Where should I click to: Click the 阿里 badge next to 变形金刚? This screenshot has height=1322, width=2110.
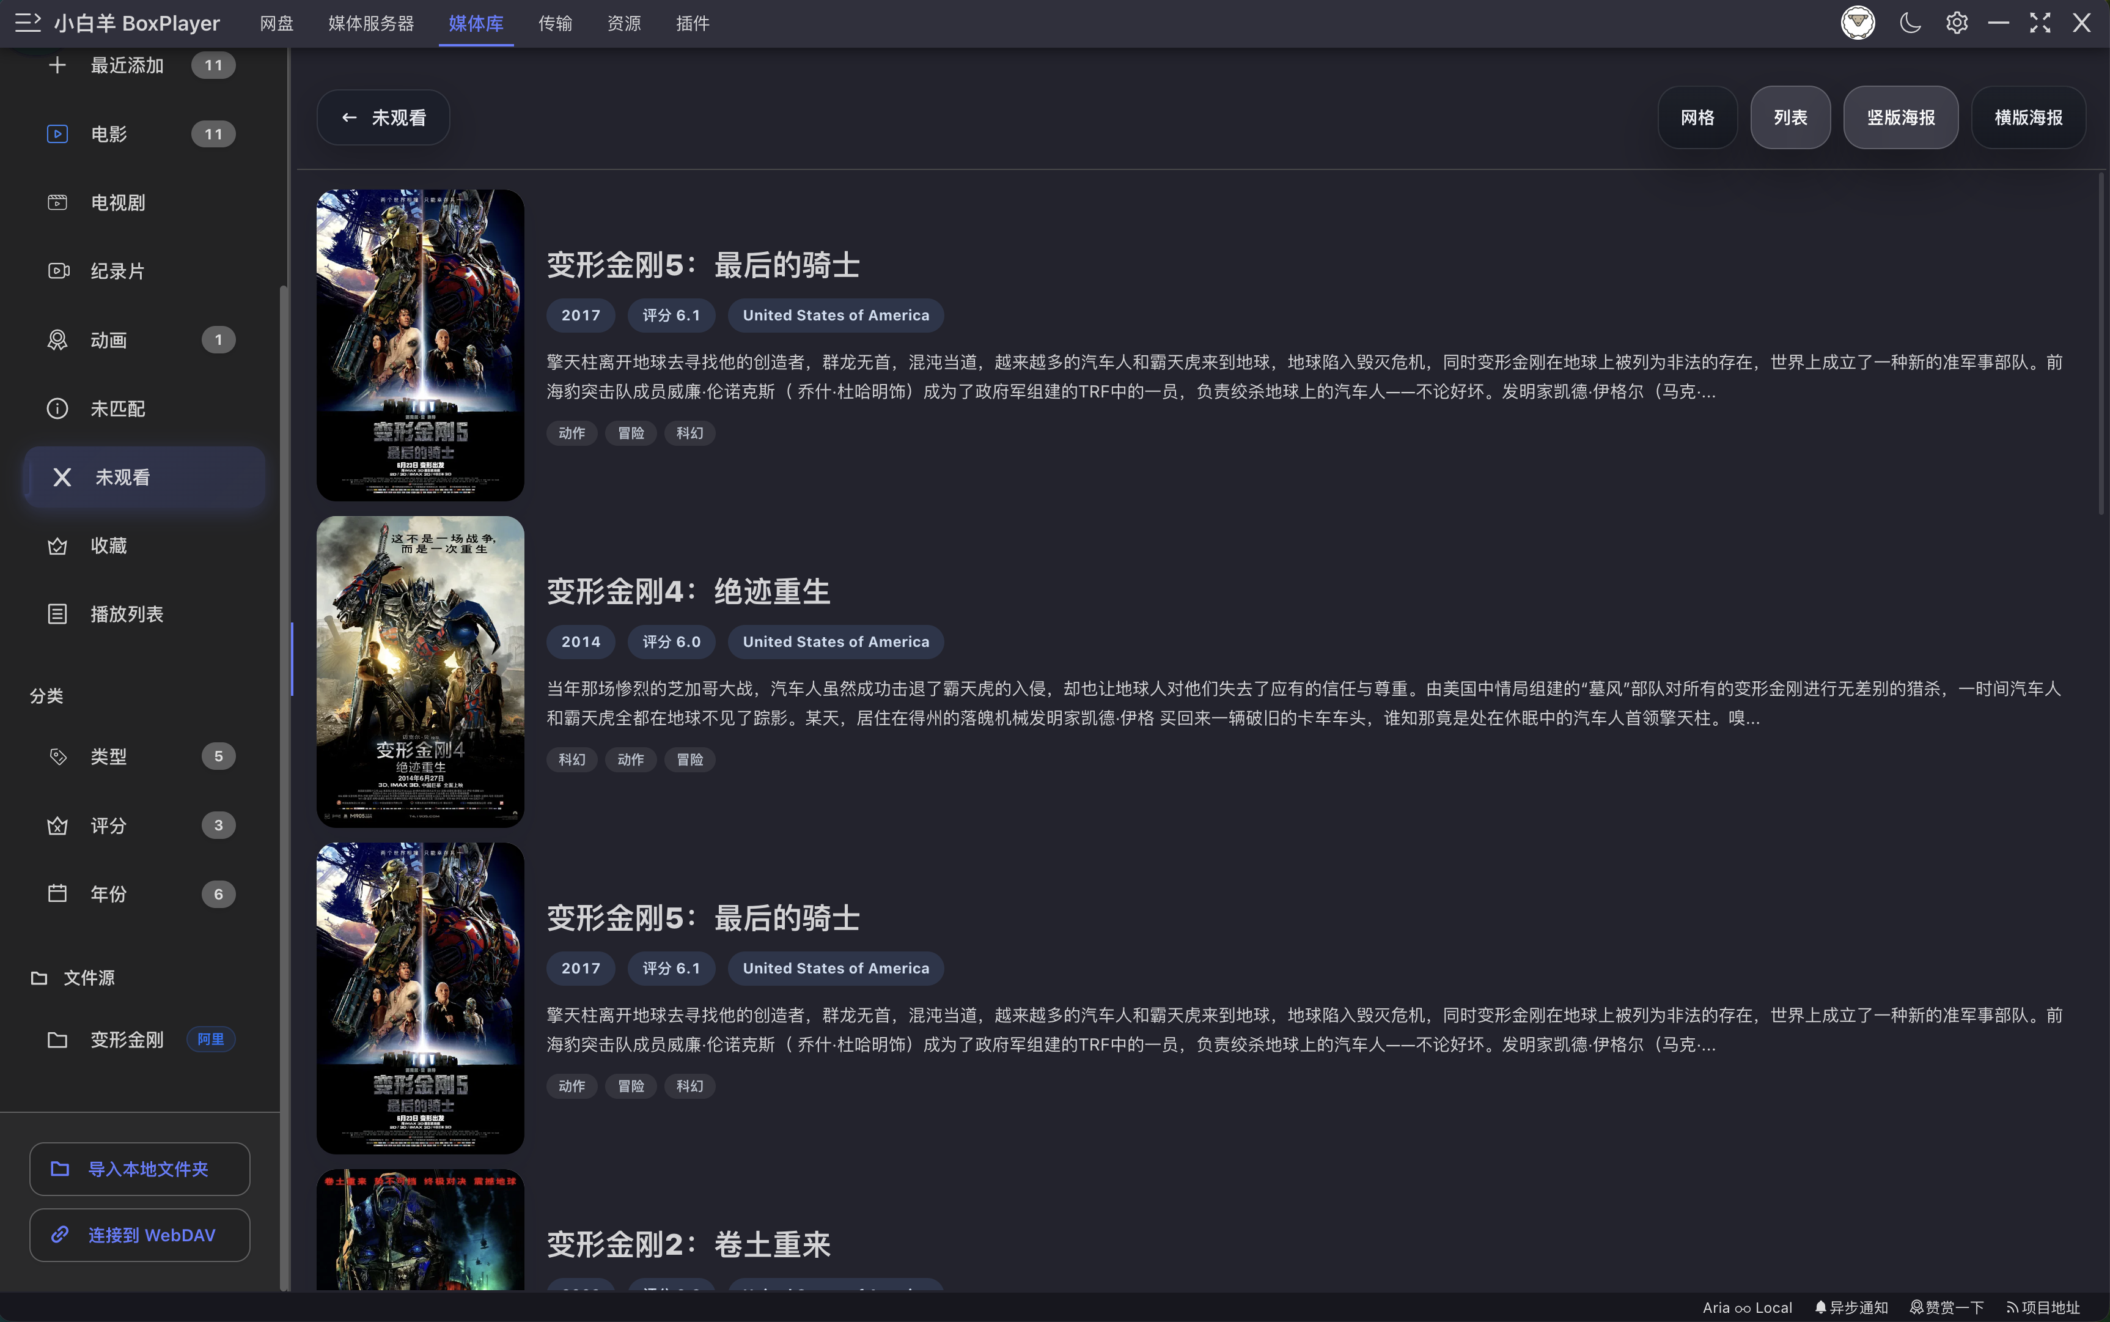[211, 1040]
